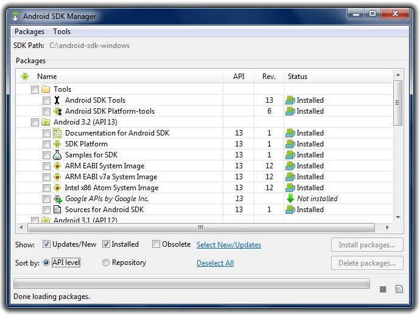Click the horizontal scrollbar left arrow
This screenshot has height=316, width=420.
(x=21, y=227)
